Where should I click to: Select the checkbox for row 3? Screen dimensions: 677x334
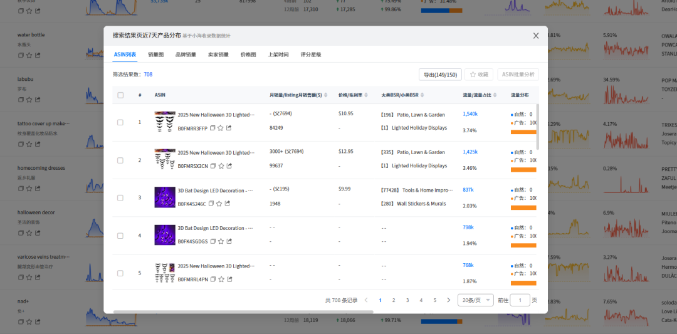point(120,197)
